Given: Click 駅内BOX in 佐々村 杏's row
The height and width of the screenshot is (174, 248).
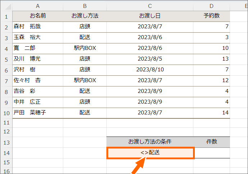Looking at the screenshot, I should coord(85,81).
